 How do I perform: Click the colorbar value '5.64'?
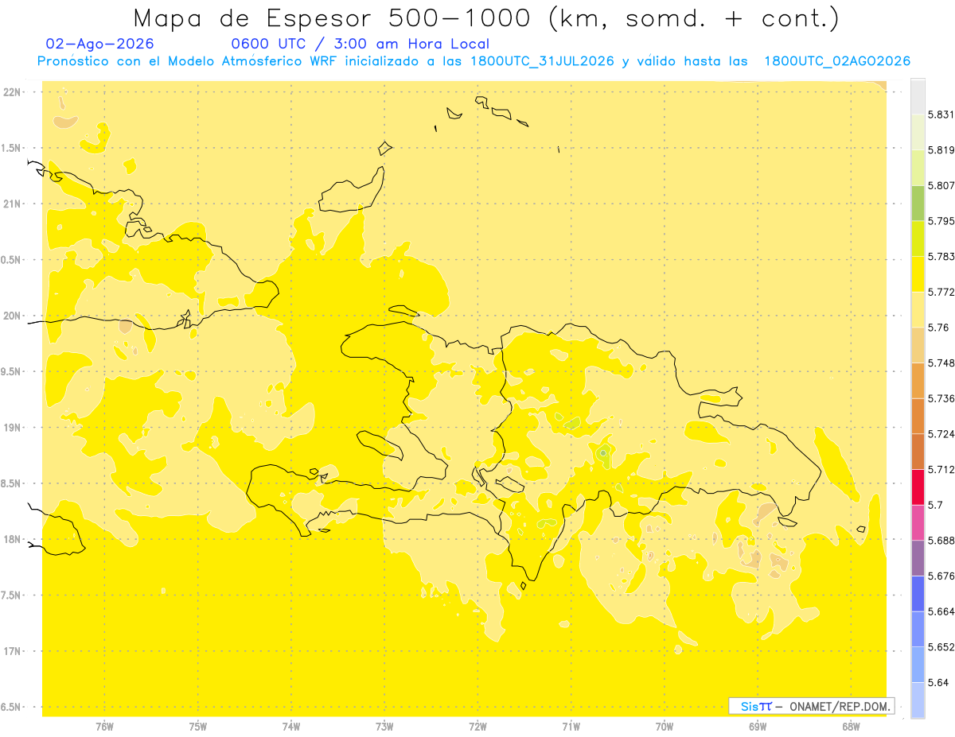pos(938,682)
